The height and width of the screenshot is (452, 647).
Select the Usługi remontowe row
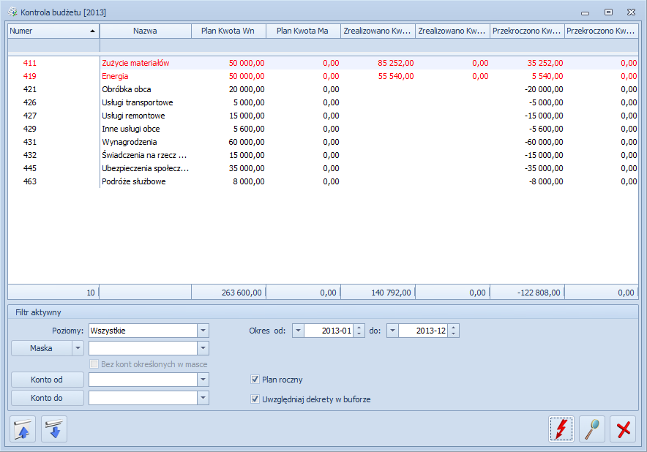click(323, 116)
